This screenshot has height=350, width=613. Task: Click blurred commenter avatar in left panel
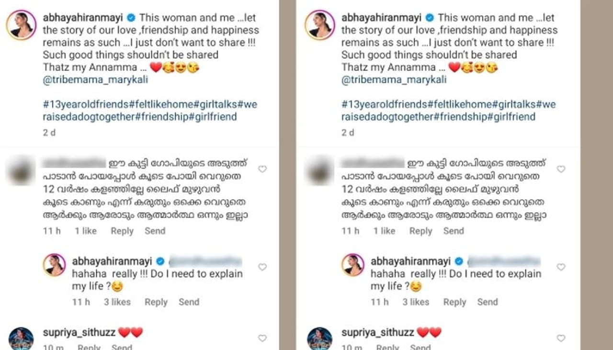point(21,172)
